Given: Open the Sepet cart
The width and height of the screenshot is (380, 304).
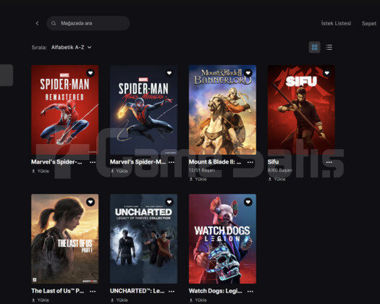Looking at the screenshot, I should (x=369, y=23).
